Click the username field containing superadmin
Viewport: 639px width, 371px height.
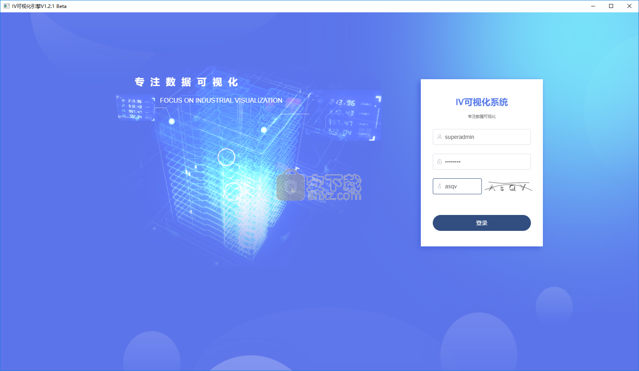pyautogui.click(x=481, y=137)
